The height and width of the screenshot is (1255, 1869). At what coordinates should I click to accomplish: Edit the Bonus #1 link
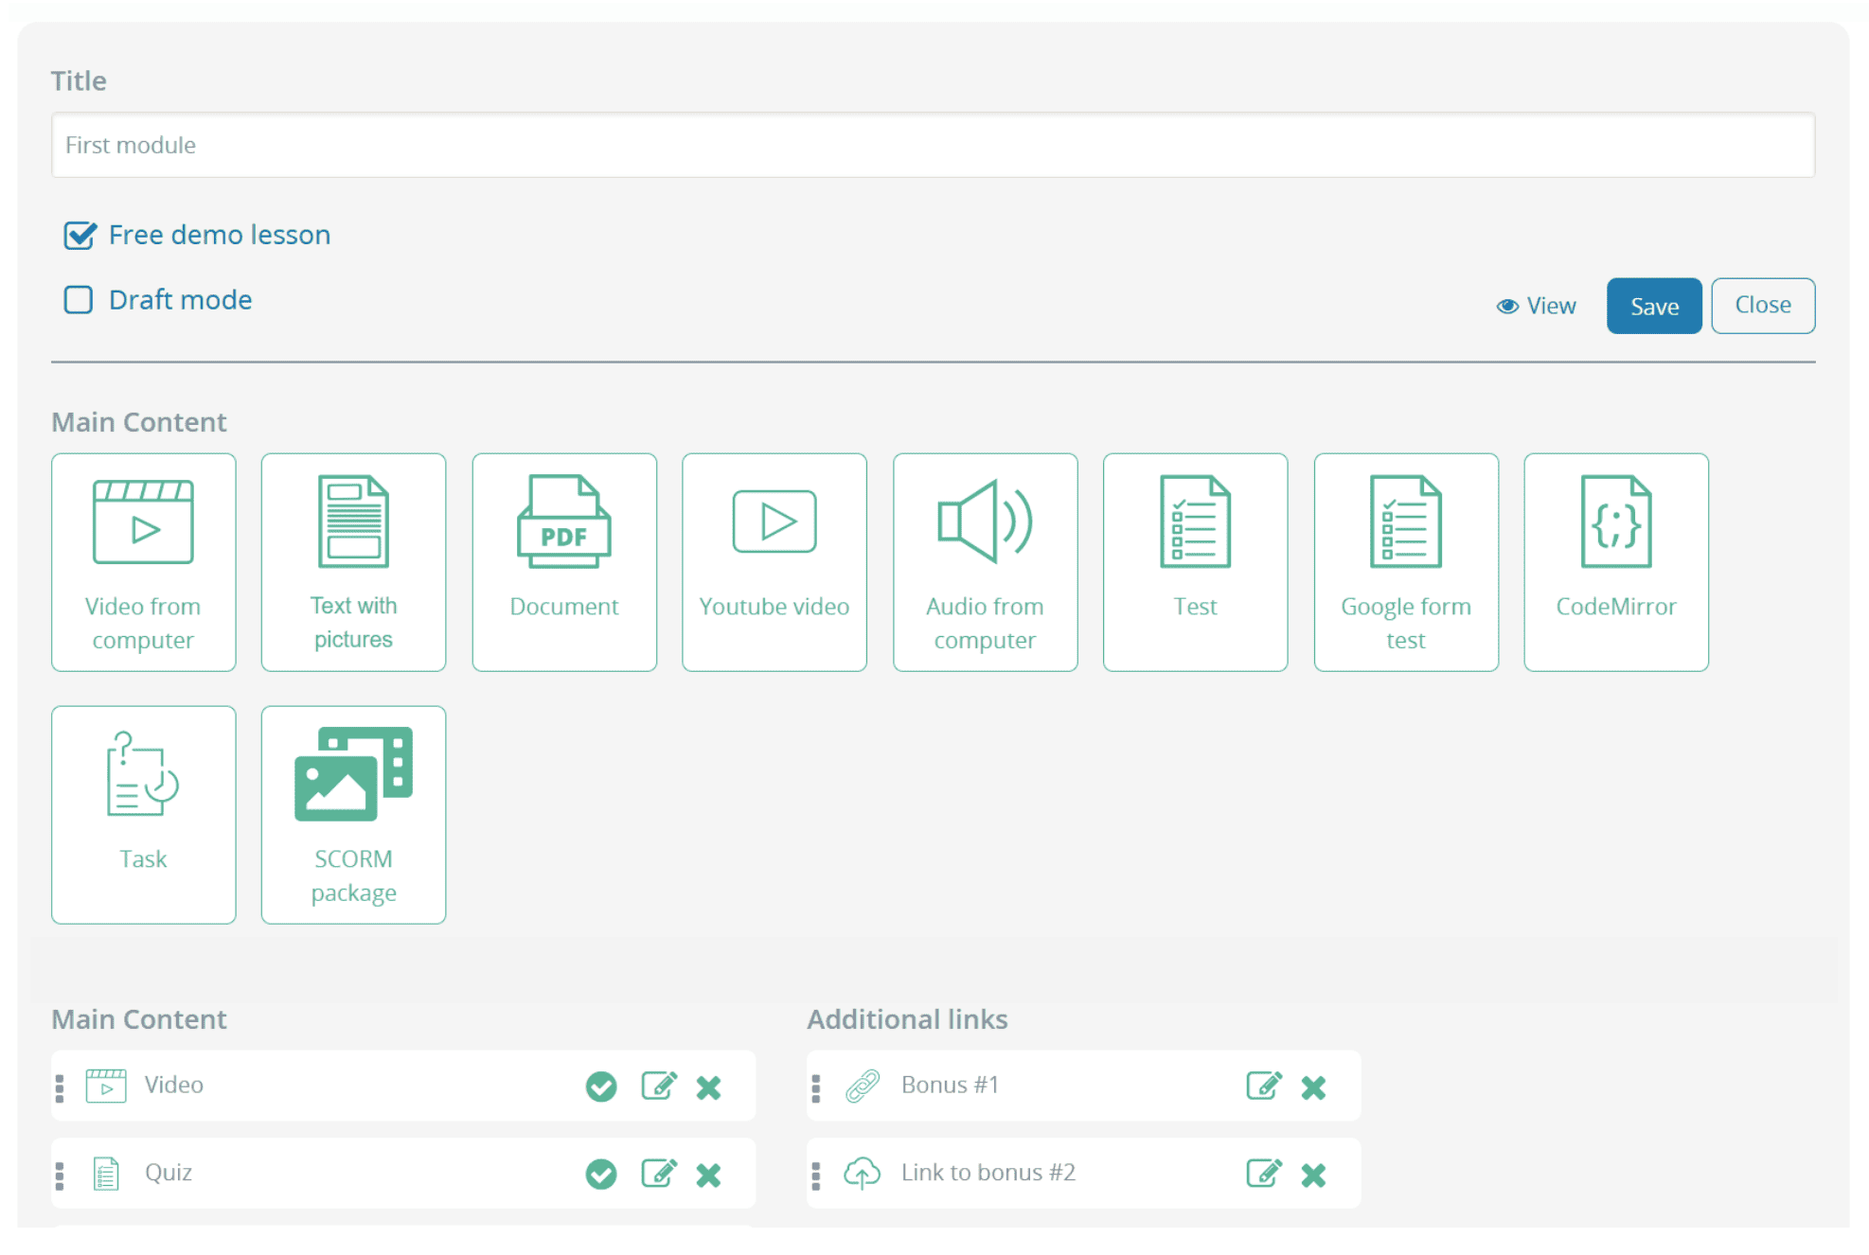[1263, 1086]
